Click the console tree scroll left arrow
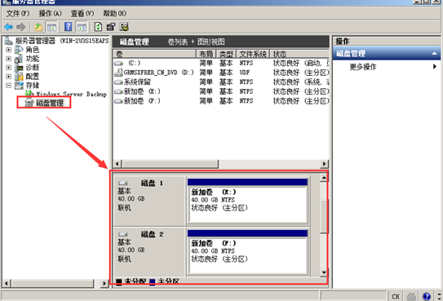Screen dimensions: 443x301 tap(7, 283)
